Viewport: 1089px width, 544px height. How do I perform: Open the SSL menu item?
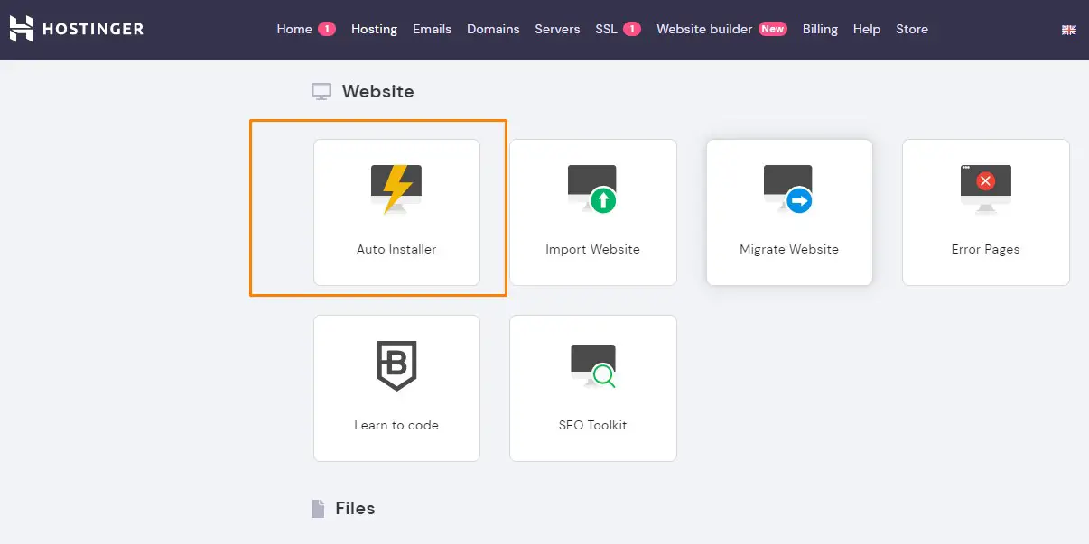point(606,29)
